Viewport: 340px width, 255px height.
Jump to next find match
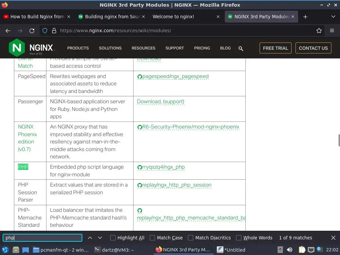(100, 238)
